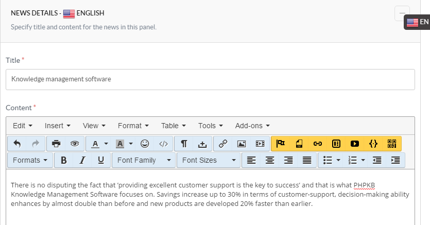This screenshot has width=430, height=225.
Task: Open the Font Sizes dropdown
Action: pos(209,160)
